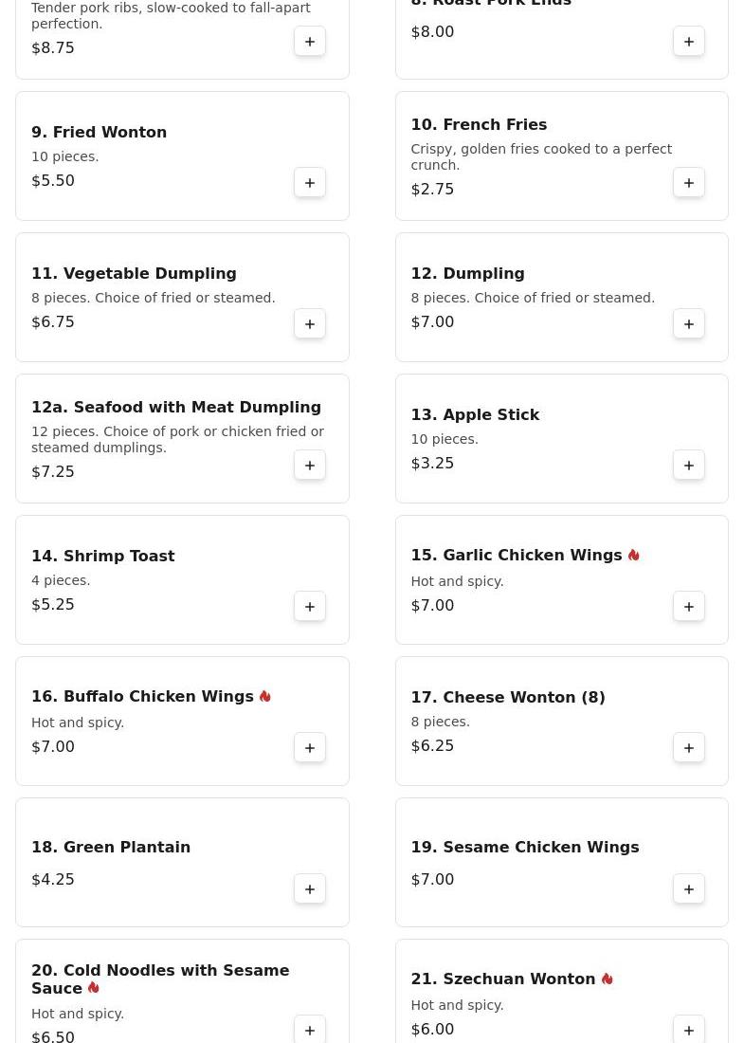Add Cold Noodles with Sesame Sauce

[x=310, y=1030]
